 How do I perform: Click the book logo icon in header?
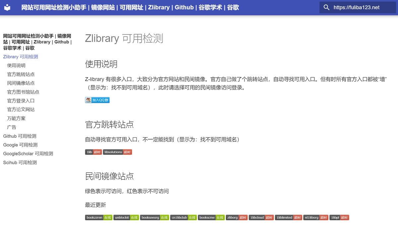(x=7, y=7)
